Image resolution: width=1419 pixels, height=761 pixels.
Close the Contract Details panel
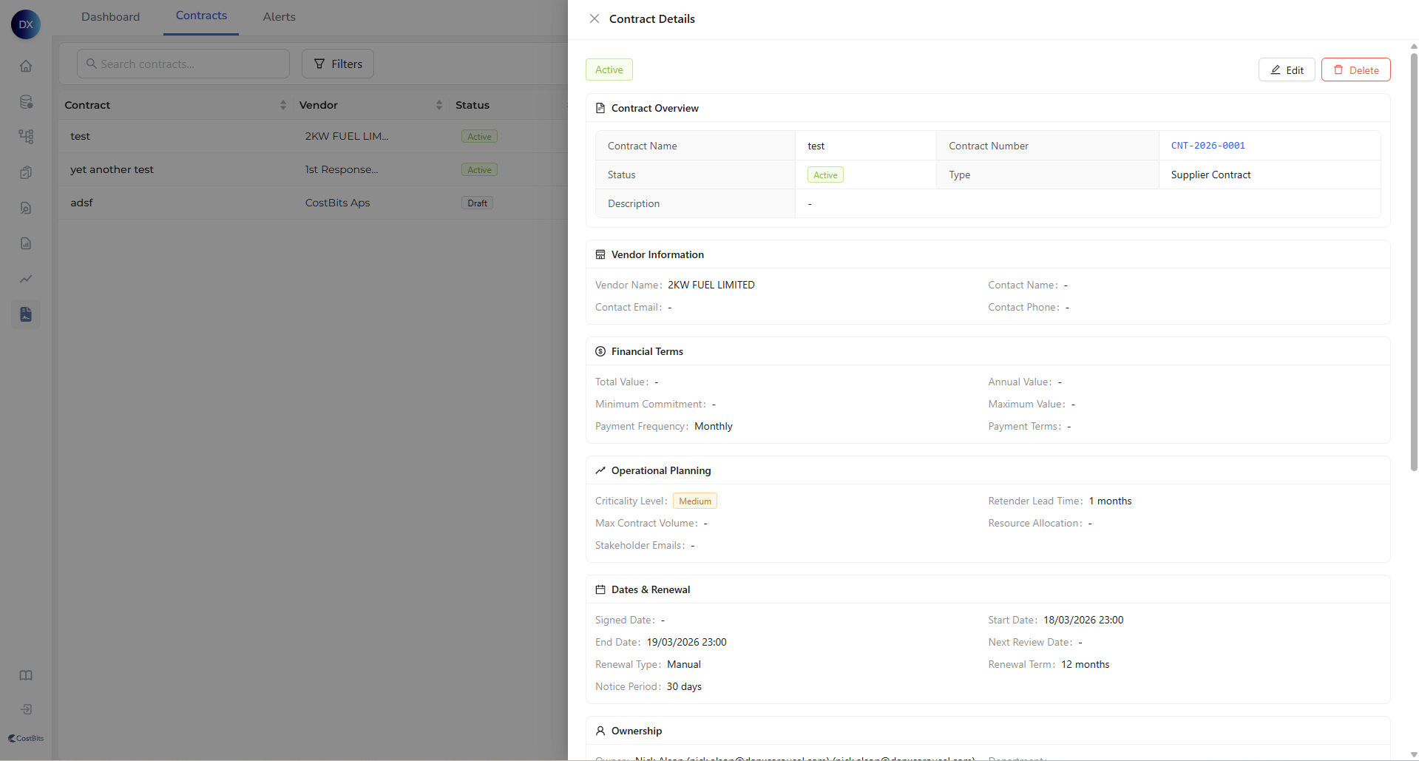(x=594, y=19)
